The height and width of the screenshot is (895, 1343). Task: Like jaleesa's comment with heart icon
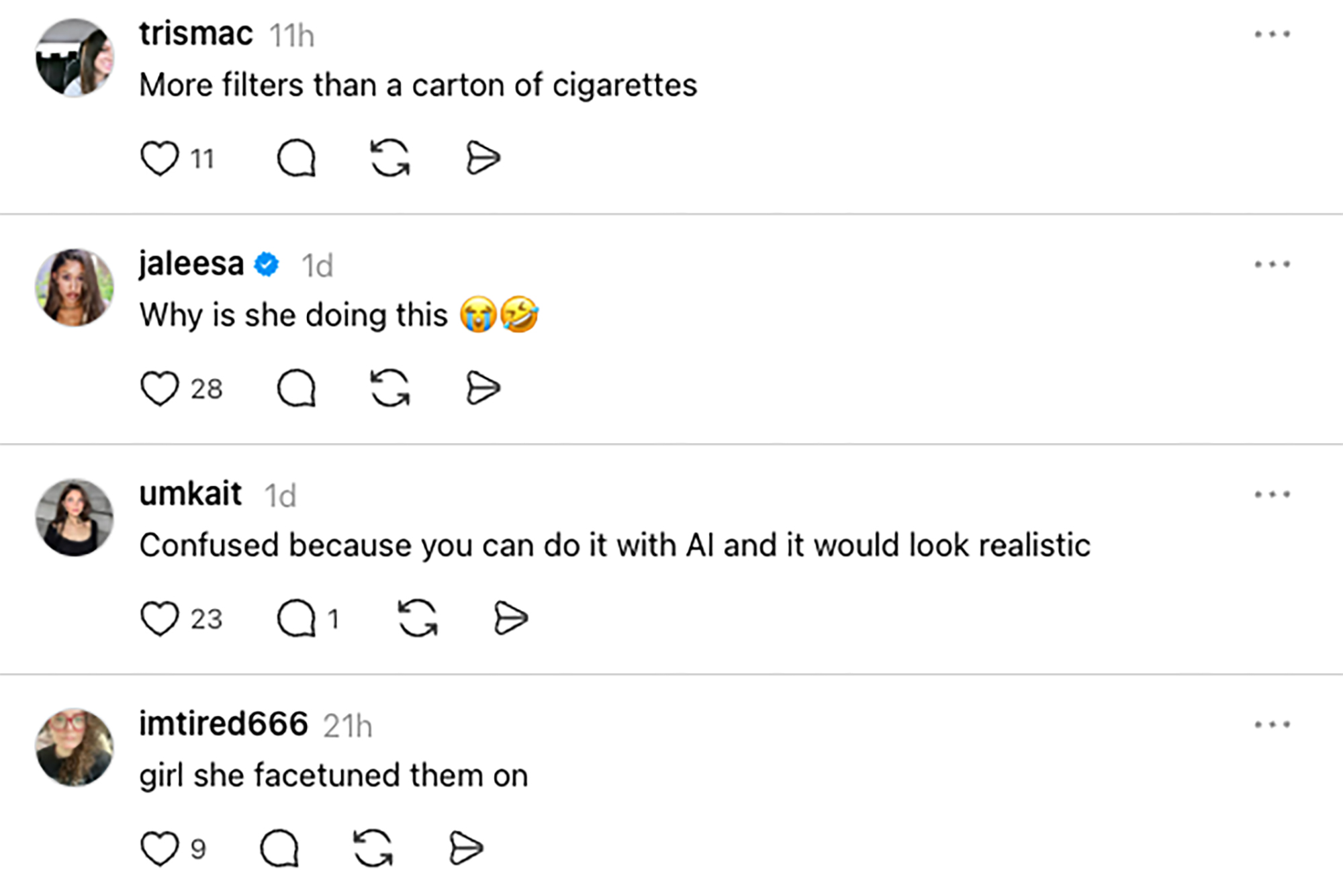(160, 389)
